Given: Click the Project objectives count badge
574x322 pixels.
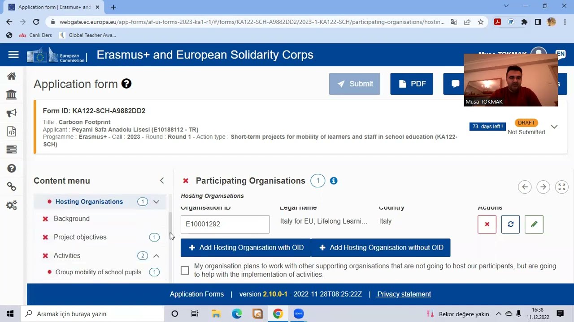Looking at the screenshot, I should [x=154, y=237].
